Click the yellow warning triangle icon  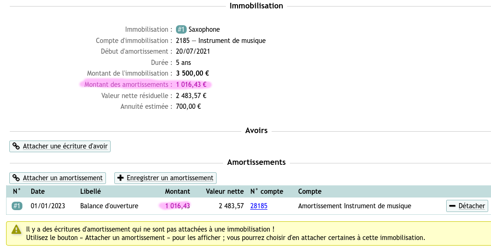(16, 230)
